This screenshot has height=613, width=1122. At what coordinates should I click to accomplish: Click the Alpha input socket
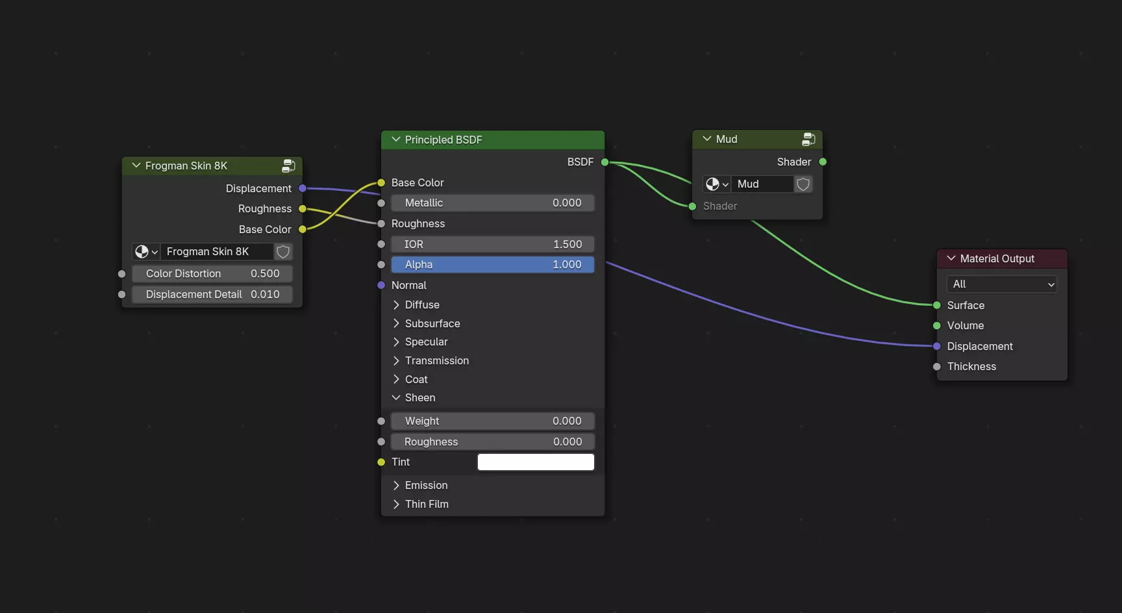point(381,265)
